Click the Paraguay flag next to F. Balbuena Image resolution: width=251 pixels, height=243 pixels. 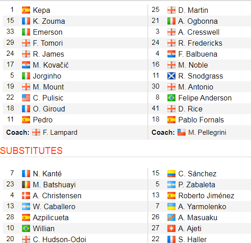pyautogui.click(x=171, y=54)
